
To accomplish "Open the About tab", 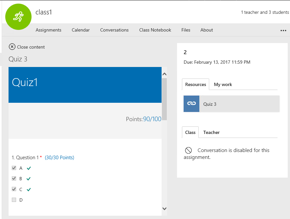I will [x=207, y=30].
